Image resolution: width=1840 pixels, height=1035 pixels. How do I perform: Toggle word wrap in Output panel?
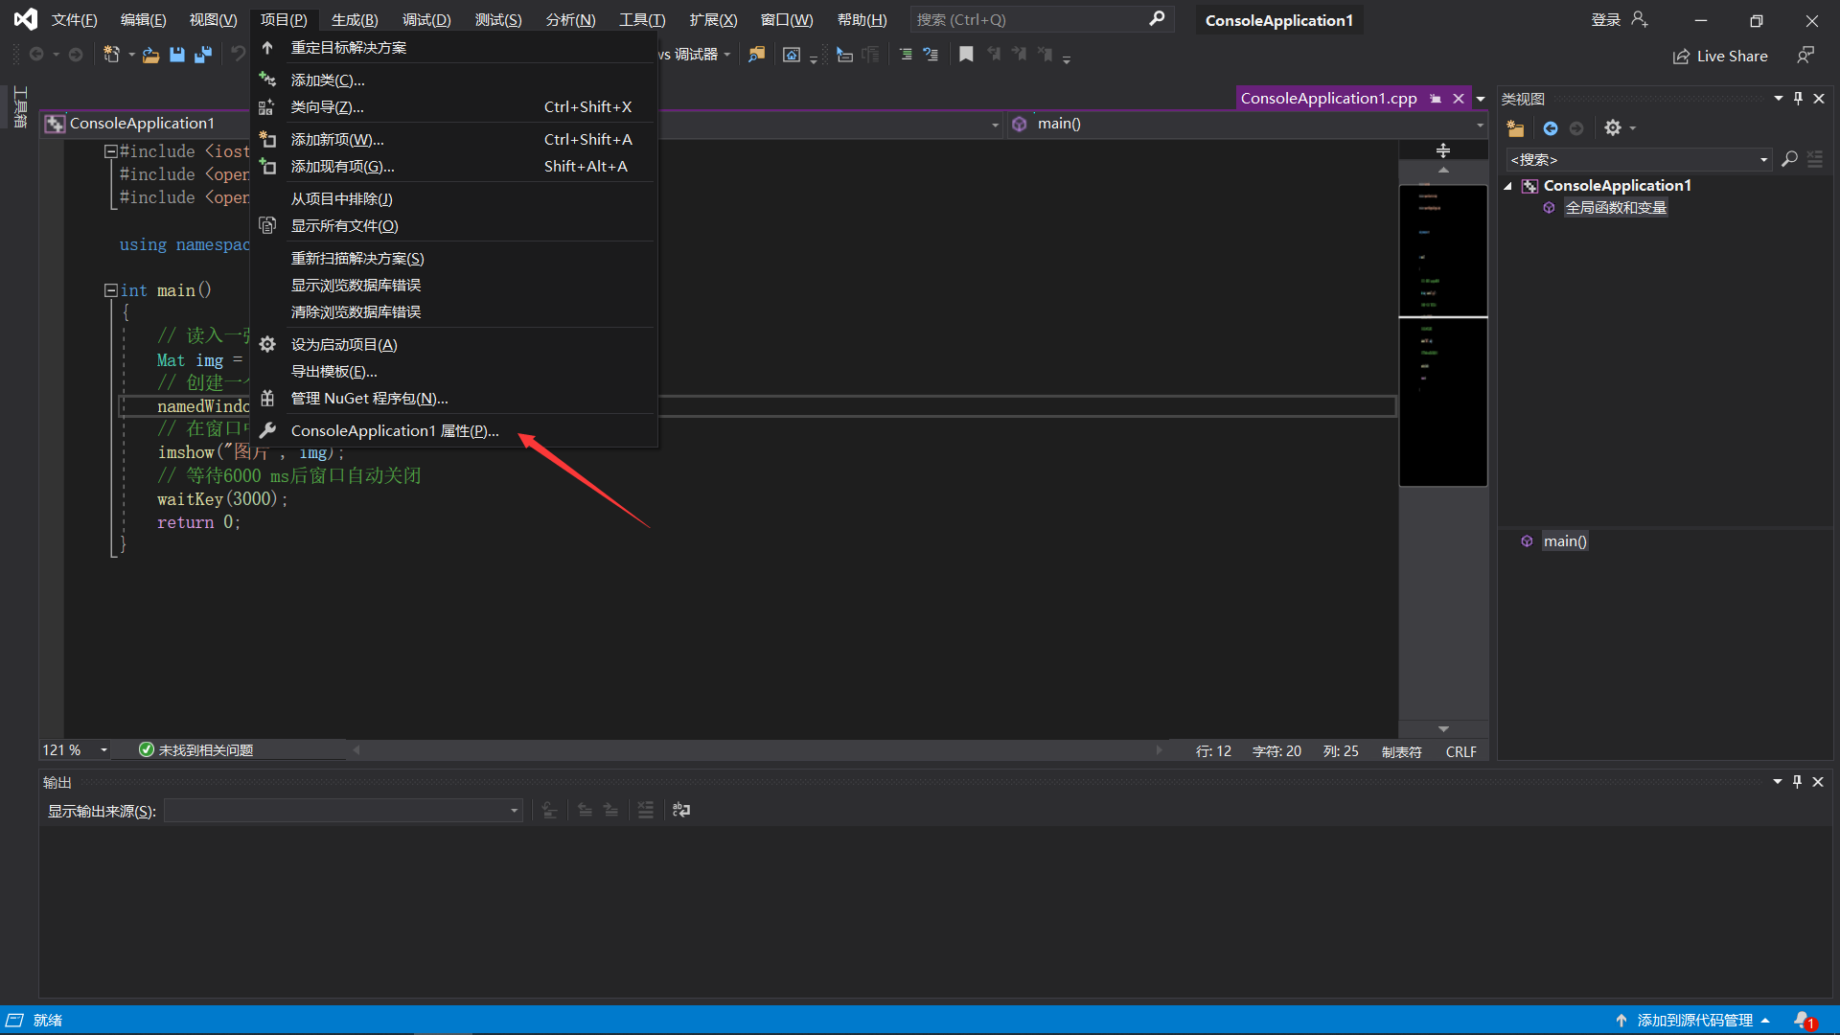point(681,811)
